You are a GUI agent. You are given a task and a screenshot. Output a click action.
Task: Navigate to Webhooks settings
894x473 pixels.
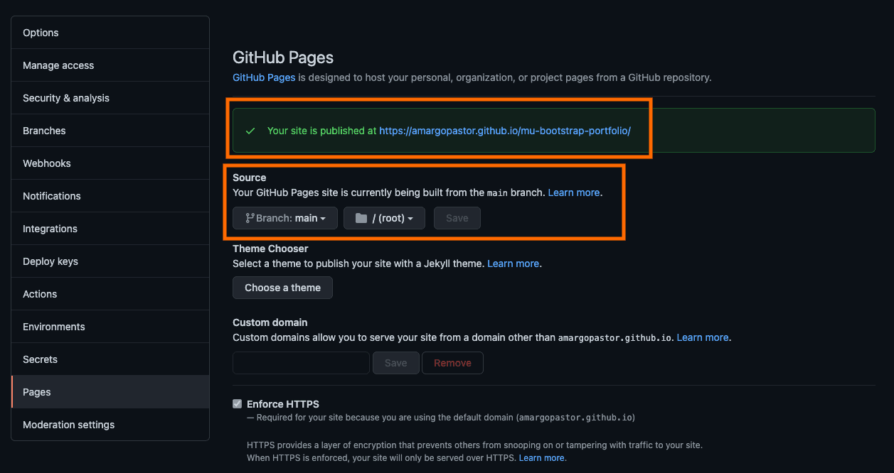111,163
